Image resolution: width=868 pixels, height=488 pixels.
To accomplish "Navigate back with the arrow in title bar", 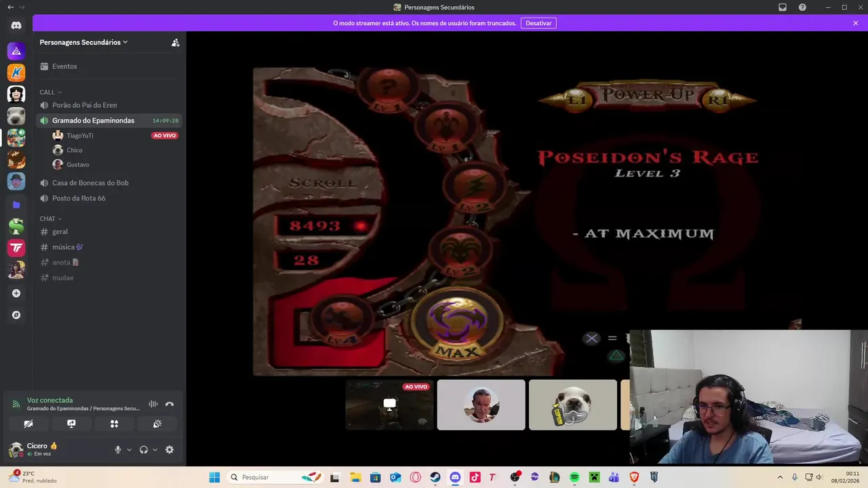I will pyautogui.click(x=10, y=7).
